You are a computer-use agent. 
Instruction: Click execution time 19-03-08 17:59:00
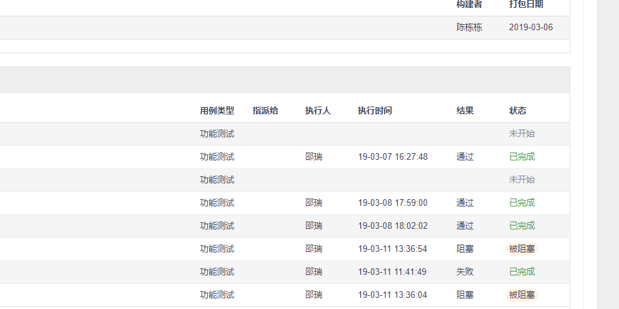[393, 202]
